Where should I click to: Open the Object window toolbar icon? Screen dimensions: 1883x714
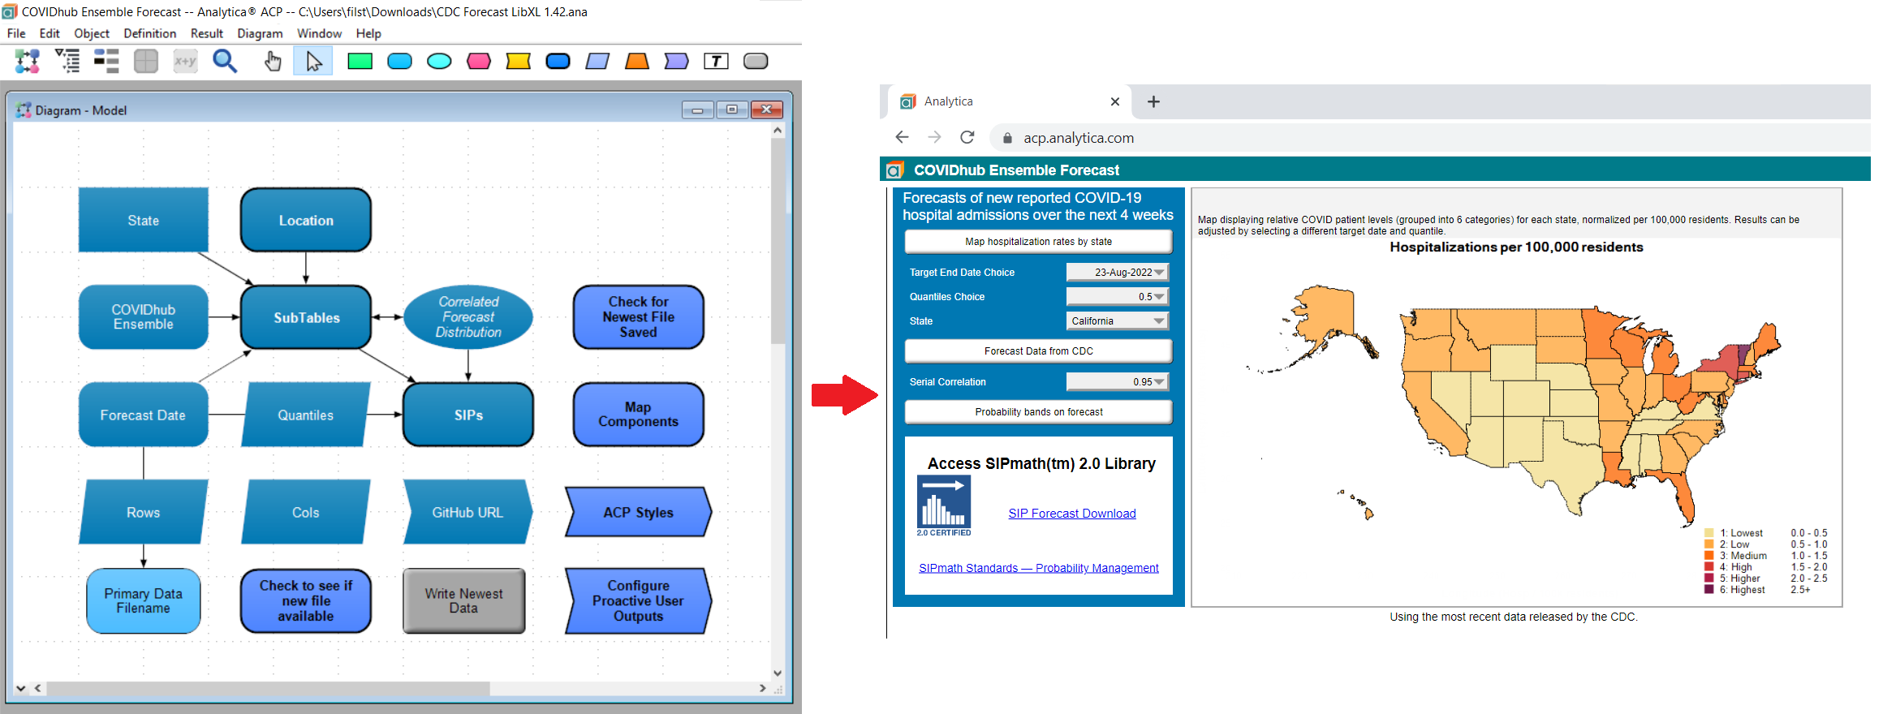point(106,61)
